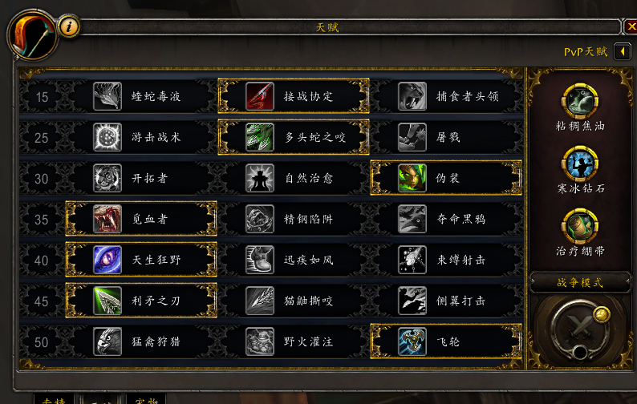This screenshot has width=637, height=404.
Task: Toggle the 战争模式 crossed swords switch
Action: [580, 329]
